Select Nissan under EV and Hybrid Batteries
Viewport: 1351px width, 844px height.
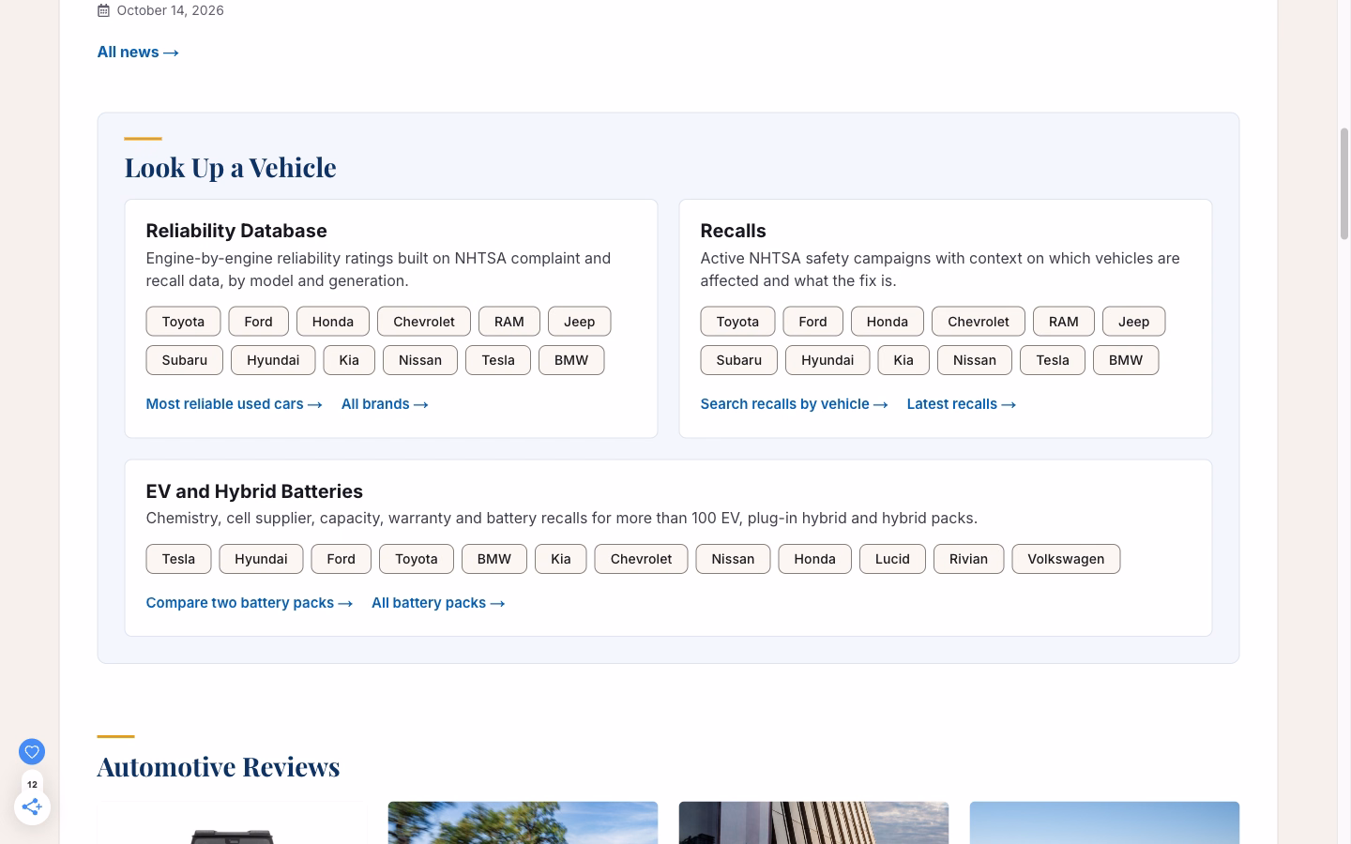click(733, 559)
